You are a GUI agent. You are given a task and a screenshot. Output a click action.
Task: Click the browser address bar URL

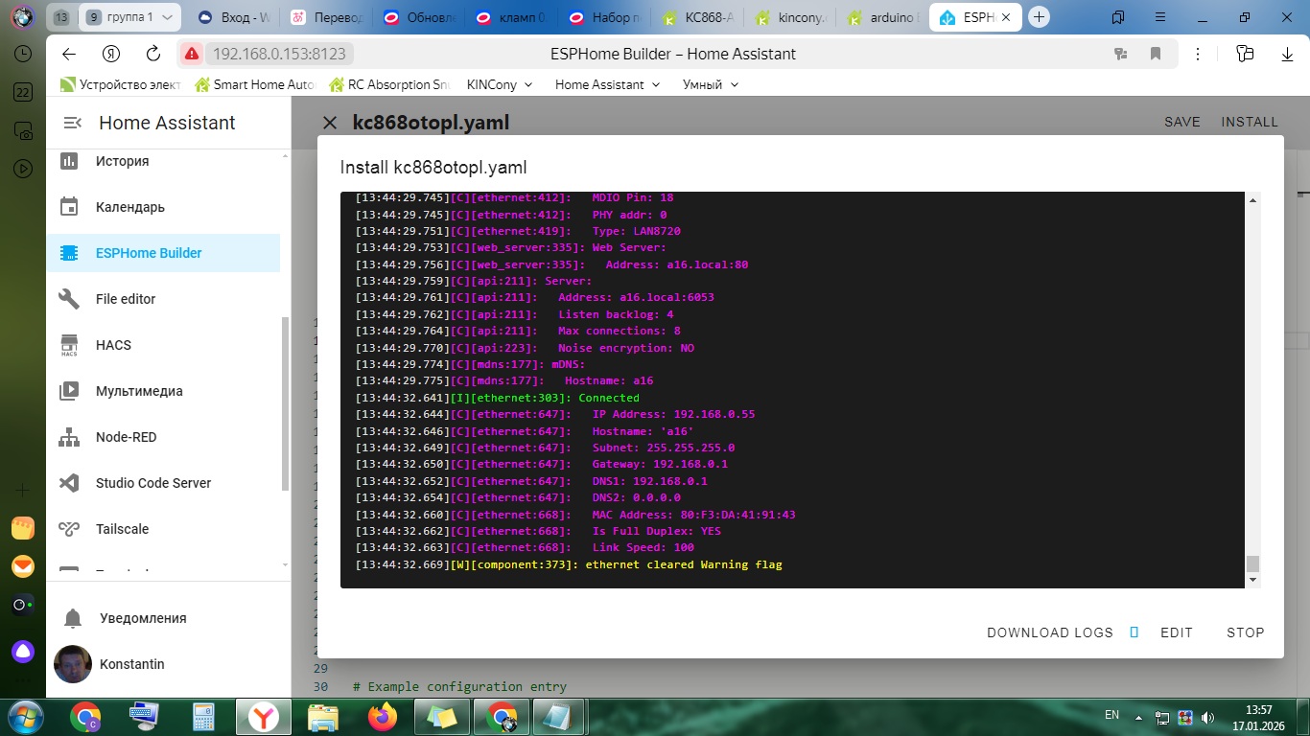tap(278, 55)
